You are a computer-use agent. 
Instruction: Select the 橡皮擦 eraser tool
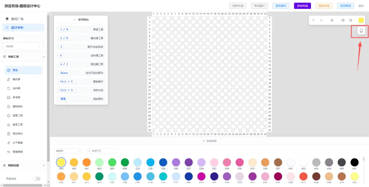(x=23, y=79)
